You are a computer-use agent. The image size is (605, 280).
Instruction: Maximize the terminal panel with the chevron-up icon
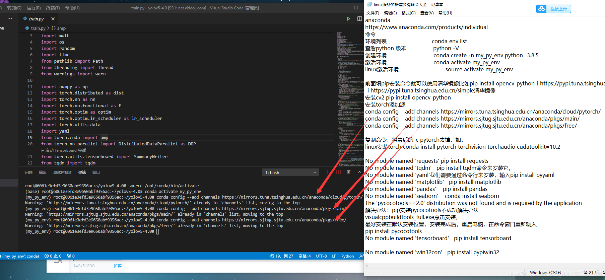[359, 172]
